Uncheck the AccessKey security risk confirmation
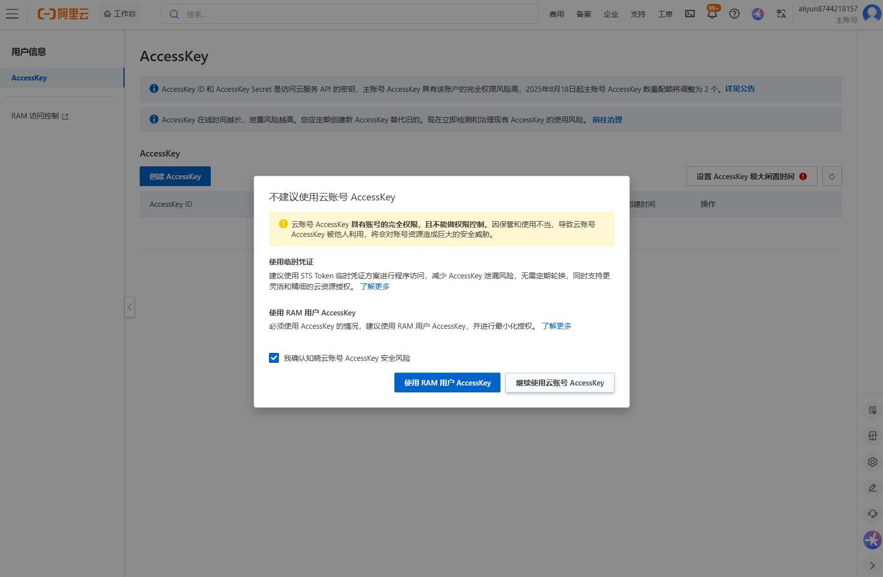883x577 pixels. 274,358
